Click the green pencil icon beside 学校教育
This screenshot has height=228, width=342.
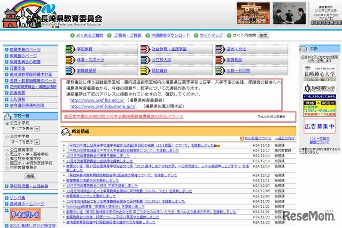[70, 49]
